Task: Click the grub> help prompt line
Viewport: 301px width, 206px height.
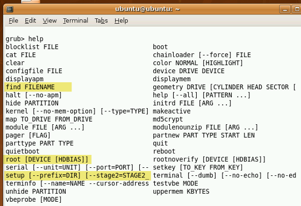Action: [25, 39]
